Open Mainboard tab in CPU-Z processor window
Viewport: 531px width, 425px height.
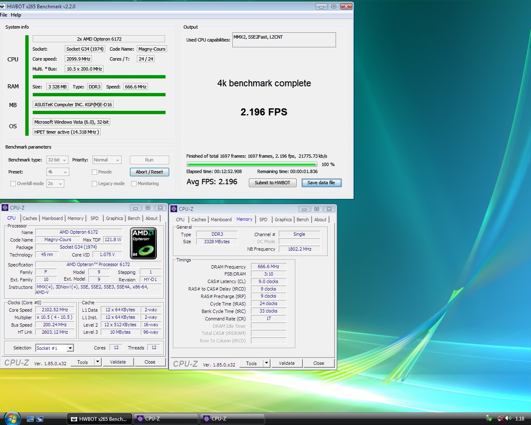pos(52,218)
